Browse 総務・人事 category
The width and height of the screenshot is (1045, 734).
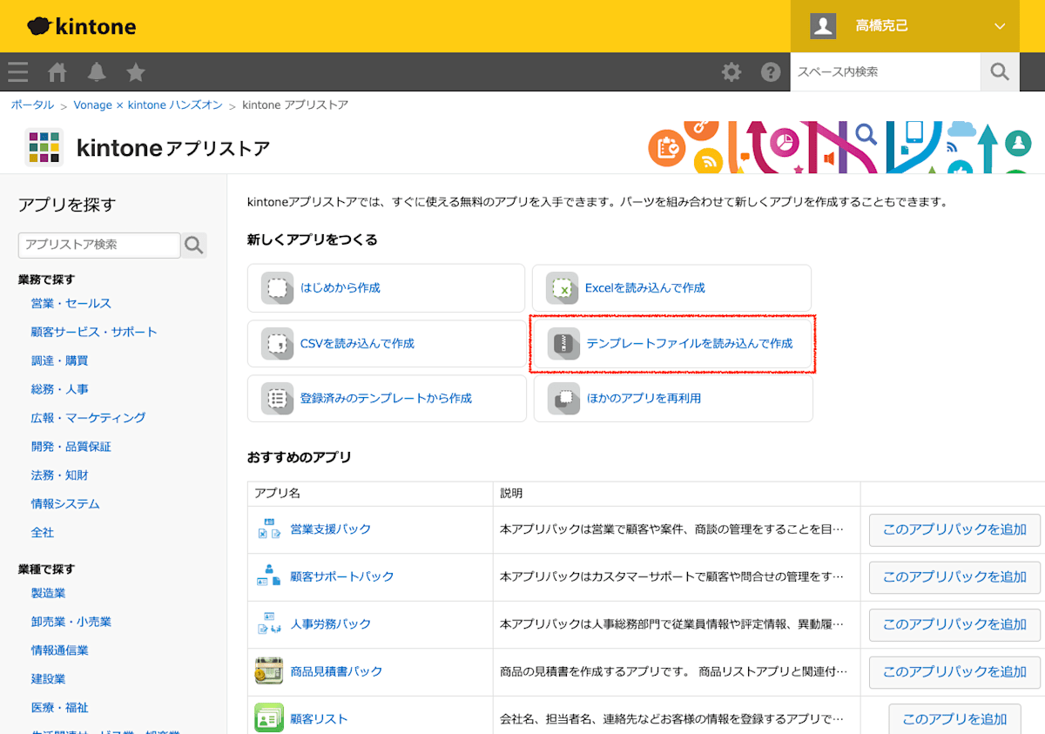click(x=59, y=390)
